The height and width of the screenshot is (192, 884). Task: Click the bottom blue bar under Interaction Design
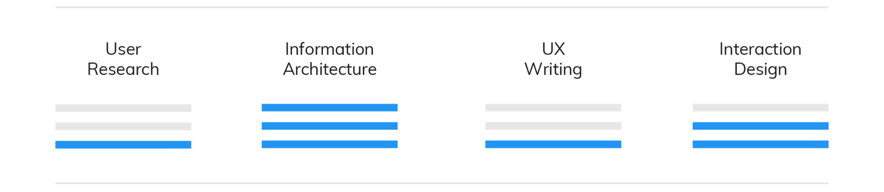point(760,144)
